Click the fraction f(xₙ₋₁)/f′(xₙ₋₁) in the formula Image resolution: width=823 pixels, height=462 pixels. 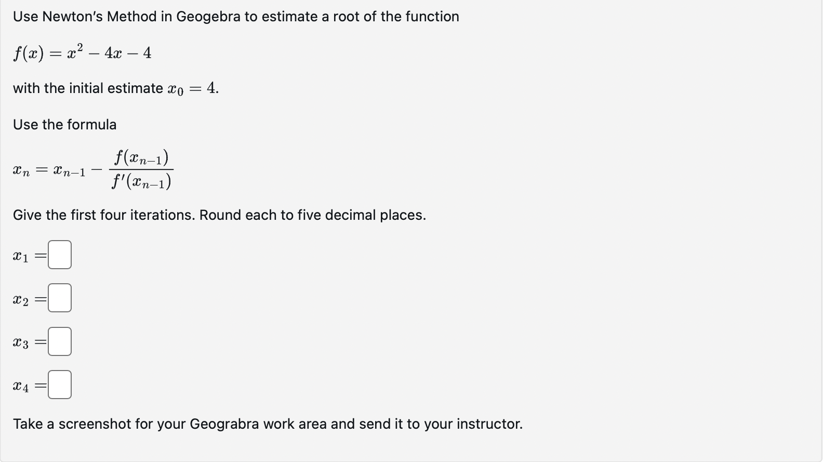142,169
